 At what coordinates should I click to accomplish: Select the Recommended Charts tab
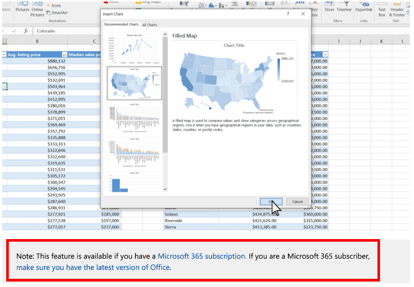[122, 24]
